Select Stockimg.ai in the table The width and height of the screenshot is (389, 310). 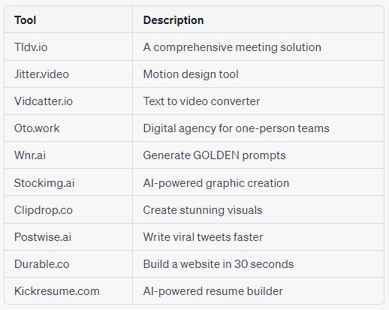click(x=44, y=183)
